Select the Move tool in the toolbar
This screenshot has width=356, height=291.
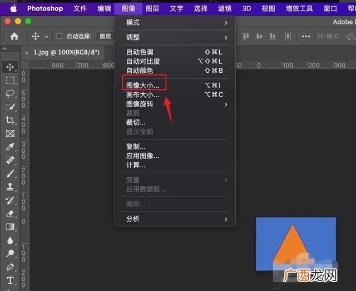point(10,67)
